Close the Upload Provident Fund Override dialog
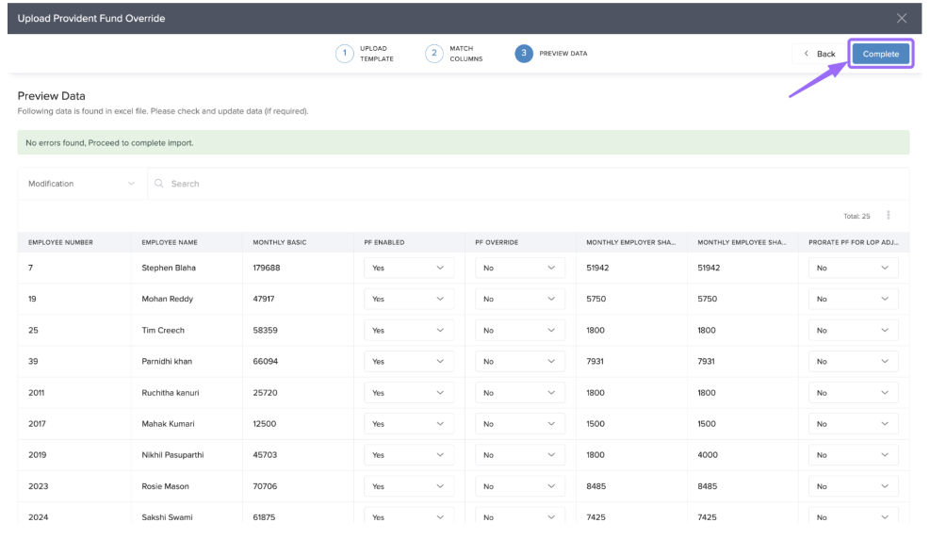930x555 pixels. [901, 19]
